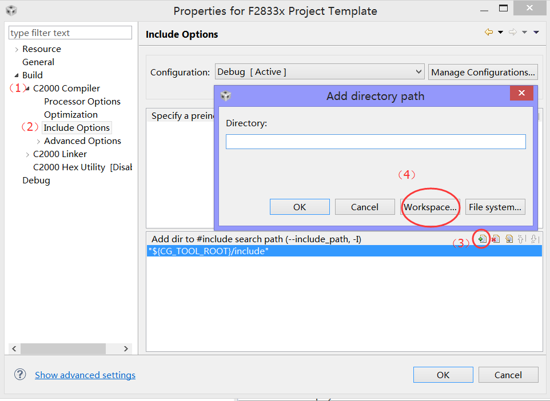550x401 pixels.
Task: Expand the Advanced Options node
Action: click(x=38, y=141)
